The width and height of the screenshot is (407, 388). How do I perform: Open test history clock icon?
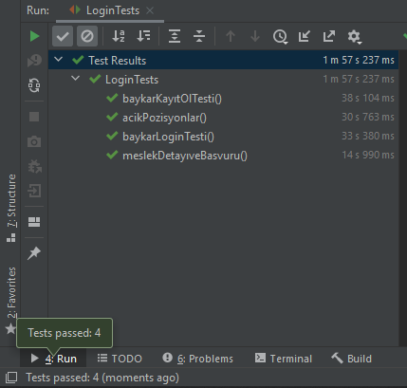pos(280,36)
